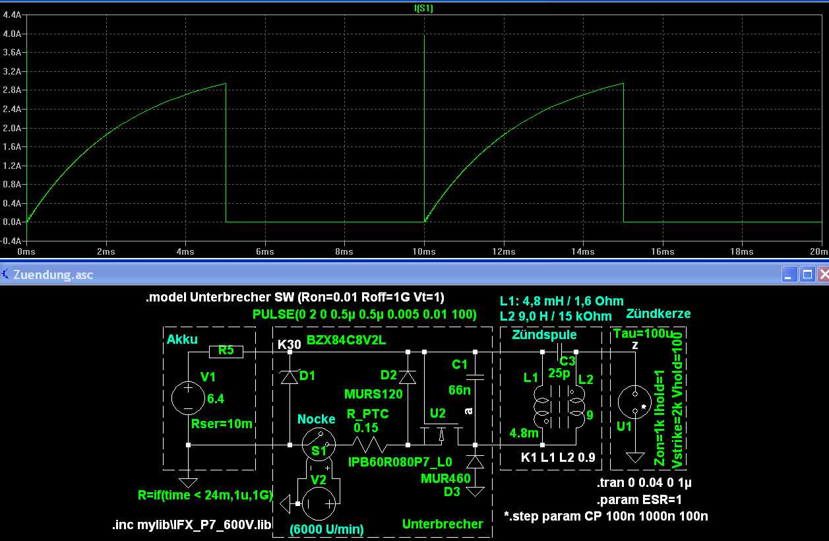Click the D2 MURS120 diode symbol

click(408, 376)
